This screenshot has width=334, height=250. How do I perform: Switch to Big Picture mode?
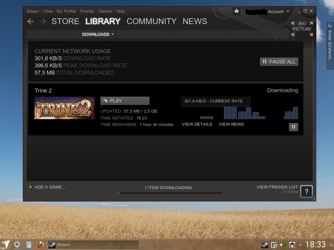coord(302,29)
